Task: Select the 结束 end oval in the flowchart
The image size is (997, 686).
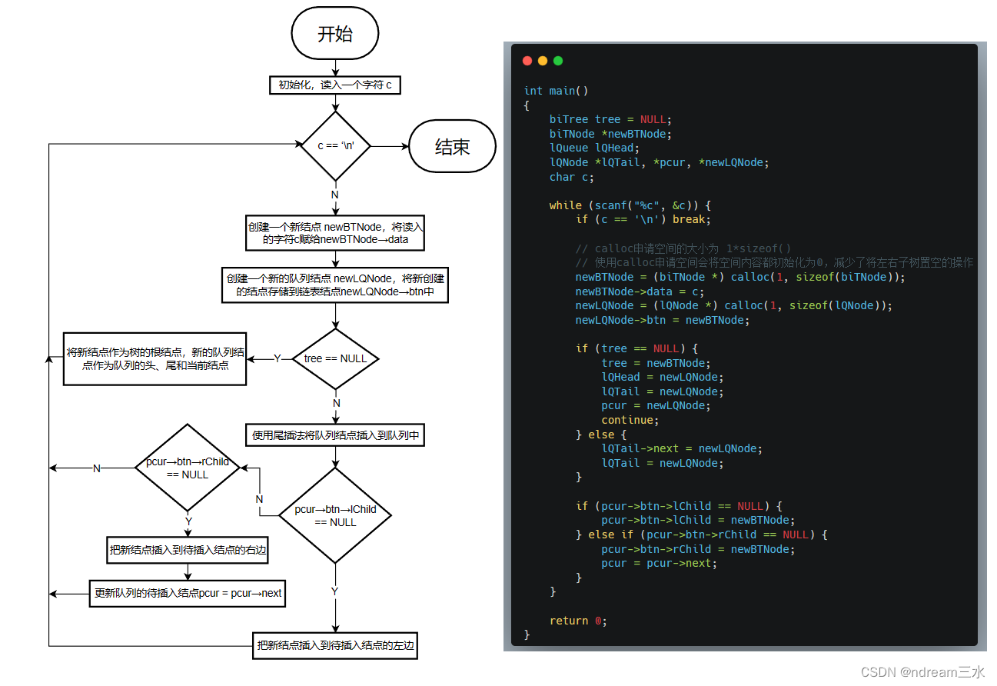Action: pyautogui.click(x=452, y=146)
